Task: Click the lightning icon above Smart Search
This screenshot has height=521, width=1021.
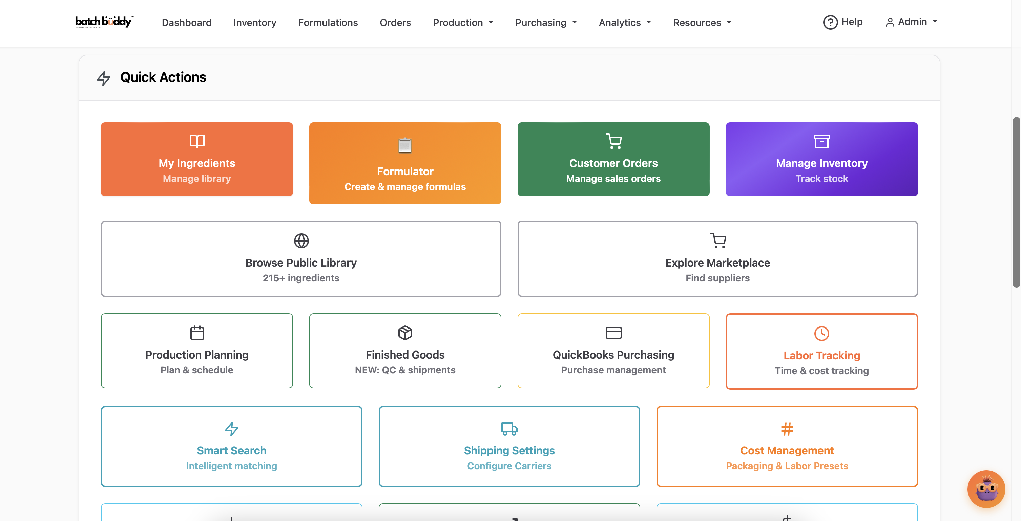Action: [x=231, y=428]
